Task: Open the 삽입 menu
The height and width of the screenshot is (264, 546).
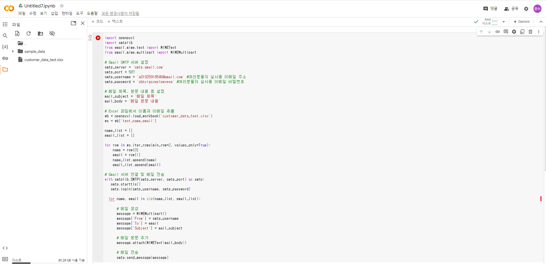Action: pyautogui.click(x=54, y=13)
